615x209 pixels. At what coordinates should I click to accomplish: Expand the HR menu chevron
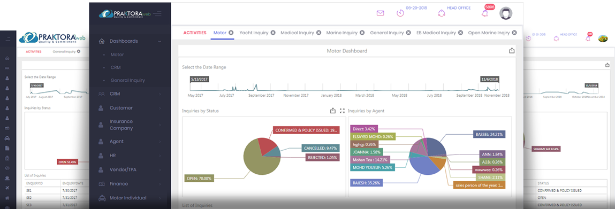click(160, 156)
